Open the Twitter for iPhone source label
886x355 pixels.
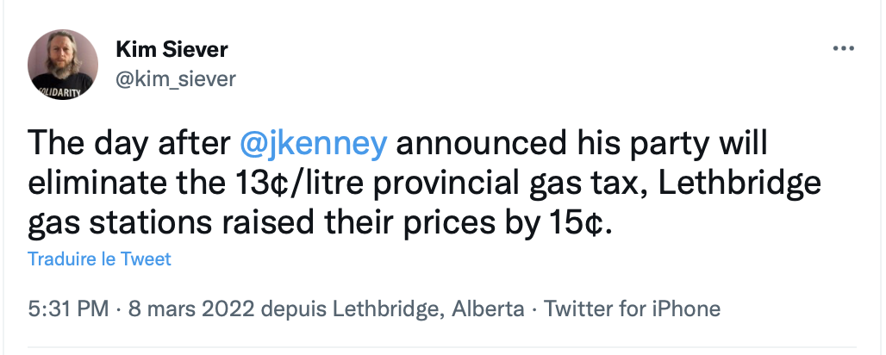coord(633,309)
